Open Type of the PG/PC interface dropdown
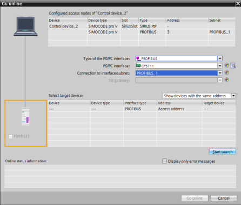241x205 pixels. coord(220,58)
